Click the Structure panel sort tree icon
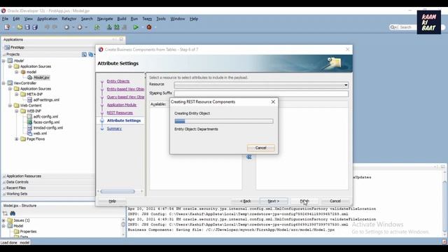This screenshot has height=252, width=448. click(5, 213)
